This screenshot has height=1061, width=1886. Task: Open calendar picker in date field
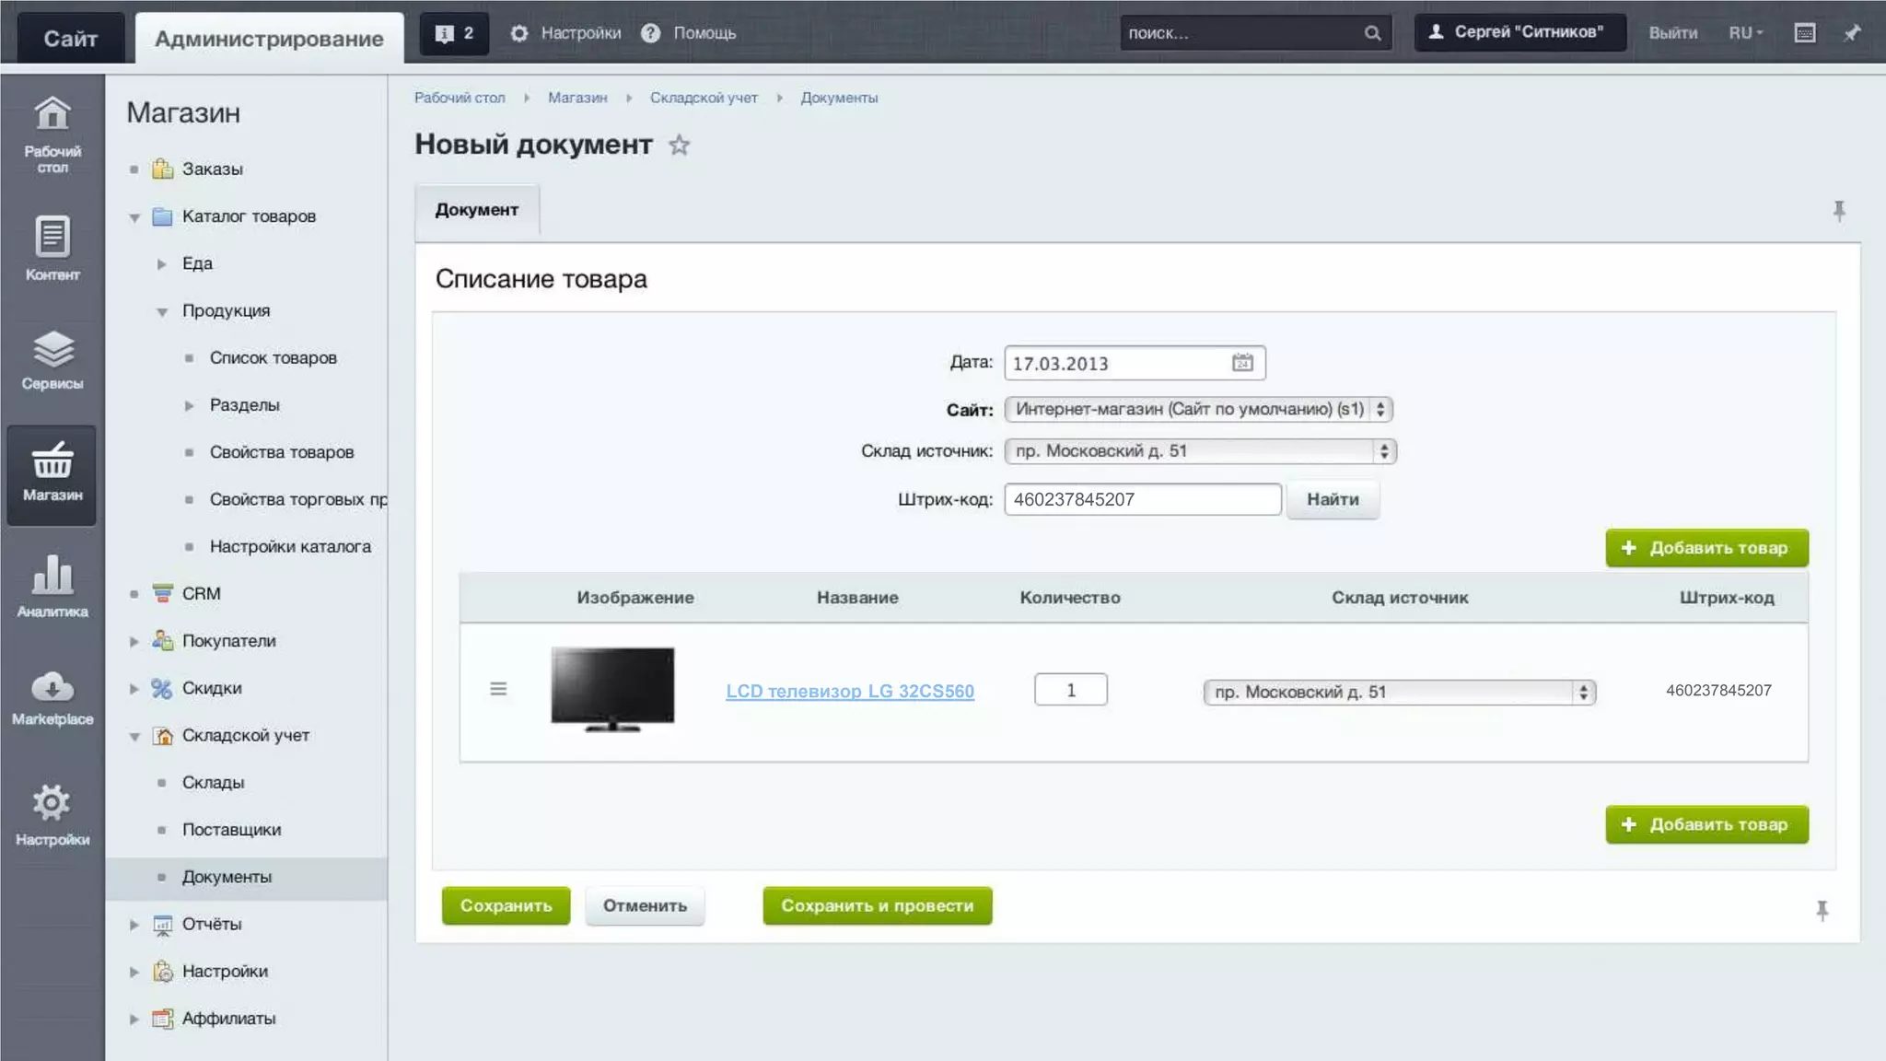pyautogui.click(x=1242, y=363)
